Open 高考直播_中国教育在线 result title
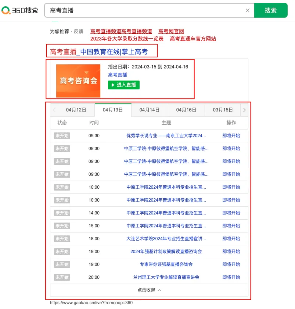 pyautogui.click(x=99, y=52)
